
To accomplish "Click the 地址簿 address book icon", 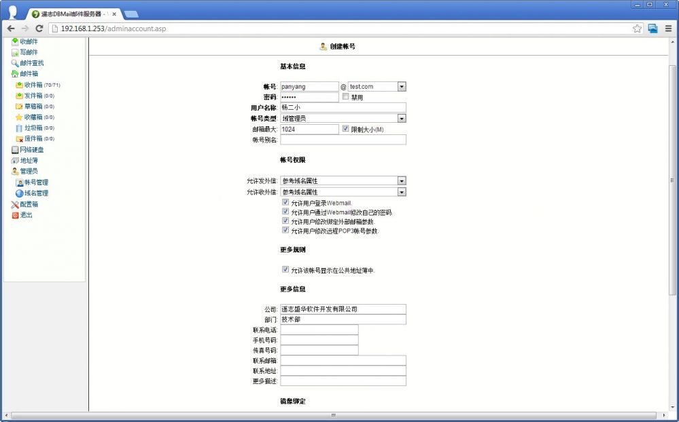I will pyautogui.click(x=15, y=160).
